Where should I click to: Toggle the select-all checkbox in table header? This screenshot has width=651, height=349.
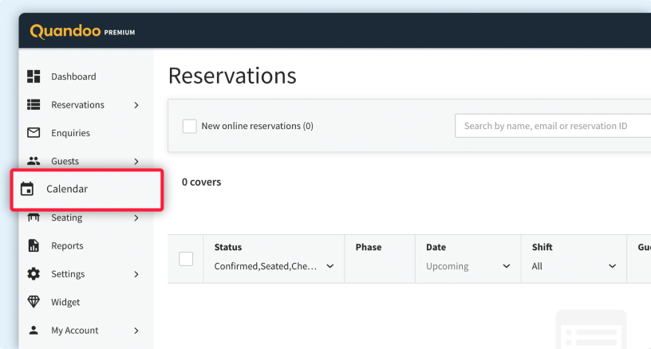(186, 258)
